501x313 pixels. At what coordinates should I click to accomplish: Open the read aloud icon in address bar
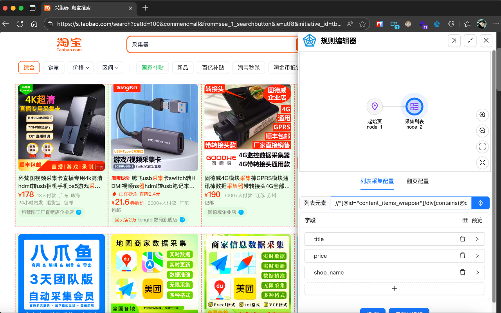350,24
